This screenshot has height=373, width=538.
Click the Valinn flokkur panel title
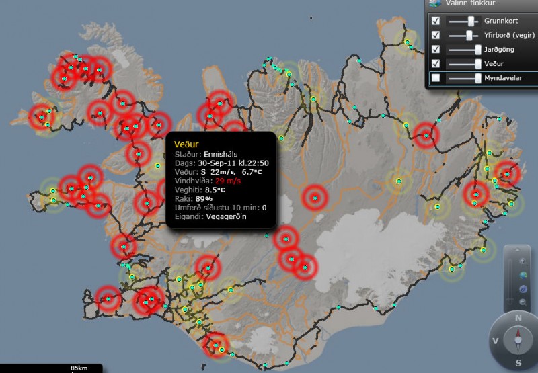(x=471, y=3)
